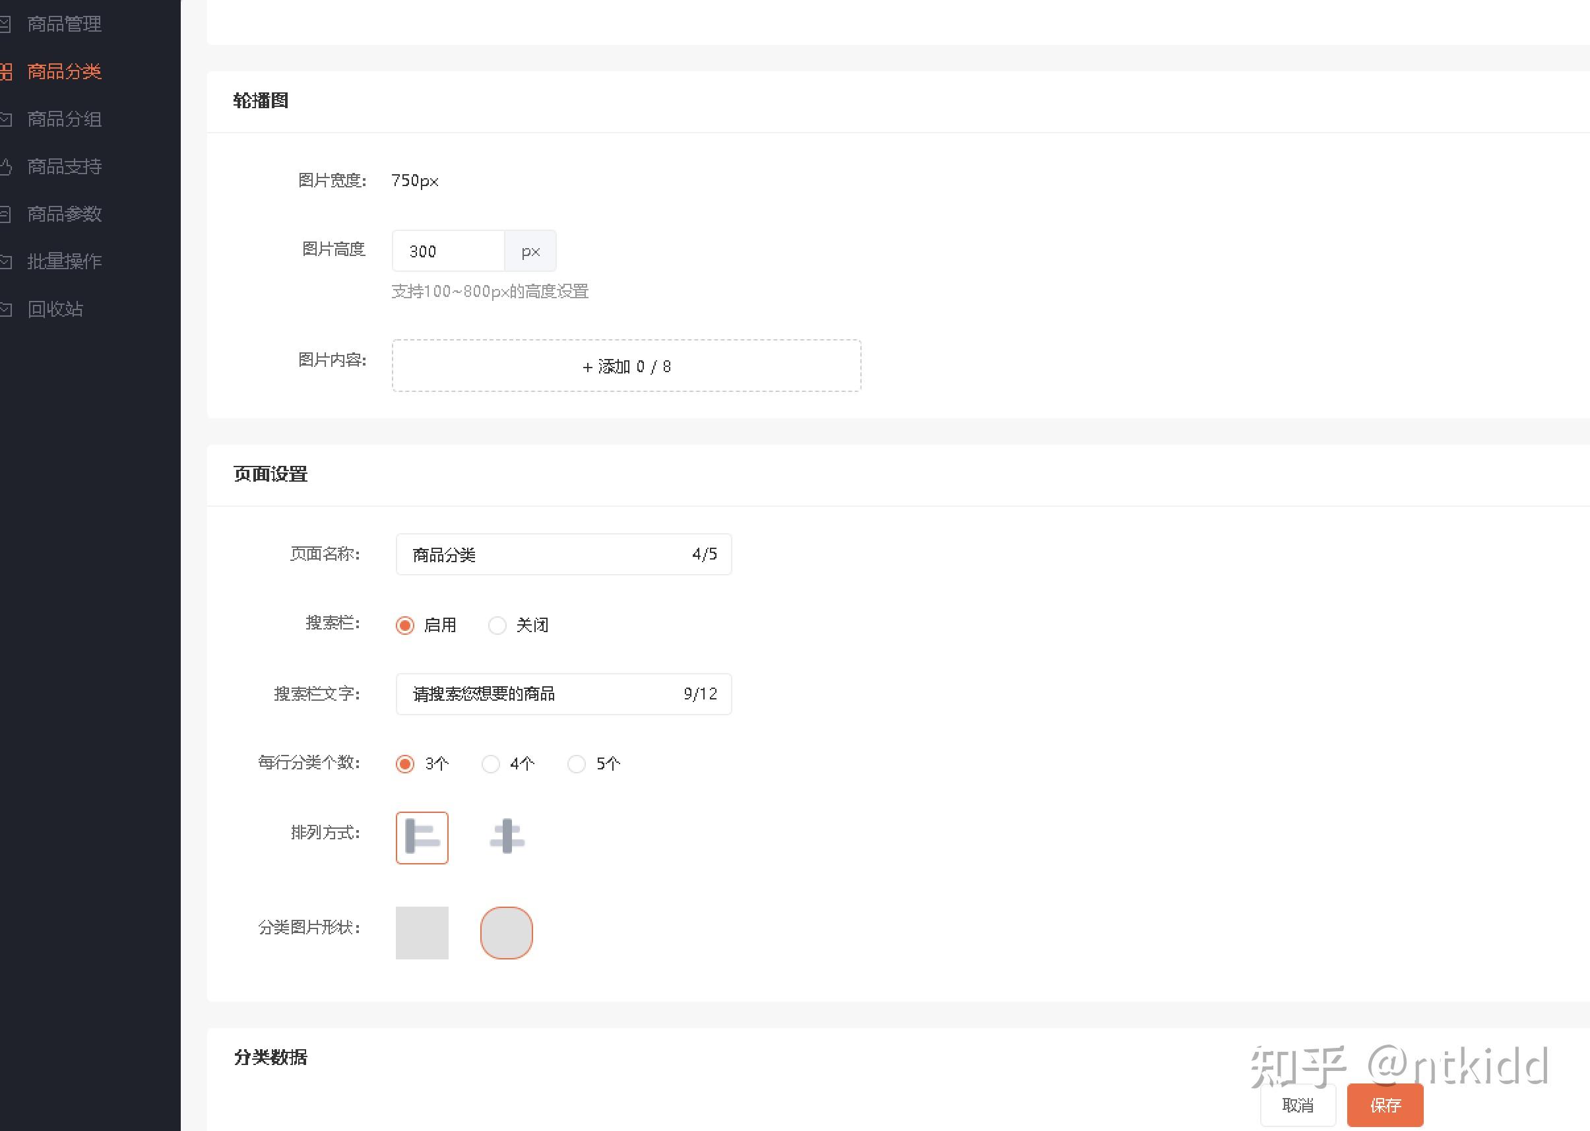The image size is (1590, 1131).
Task: Click the 图片高度 input field
Action: [x=449, y=251]
